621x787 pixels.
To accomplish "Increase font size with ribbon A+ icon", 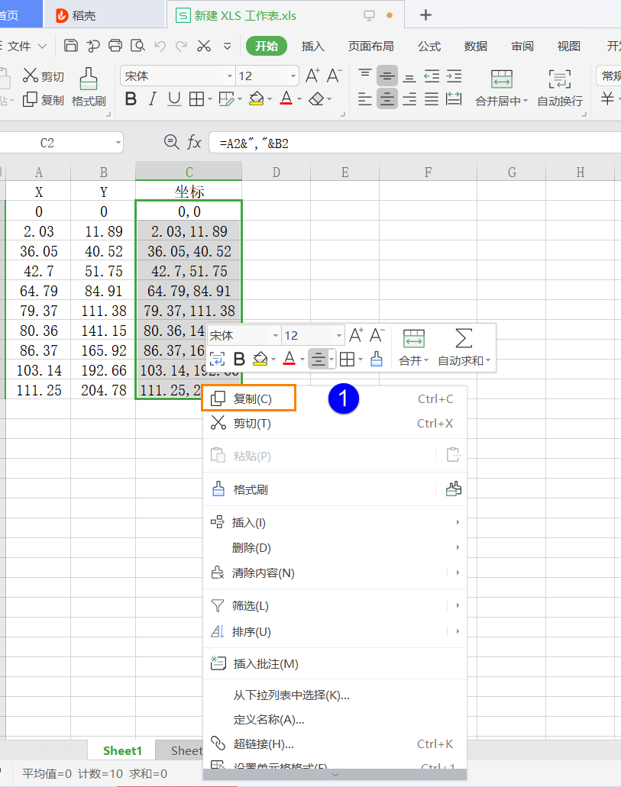I will coord(312,76).
